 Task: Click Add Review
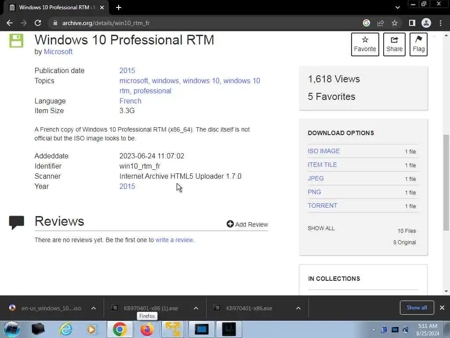[247, 224]
